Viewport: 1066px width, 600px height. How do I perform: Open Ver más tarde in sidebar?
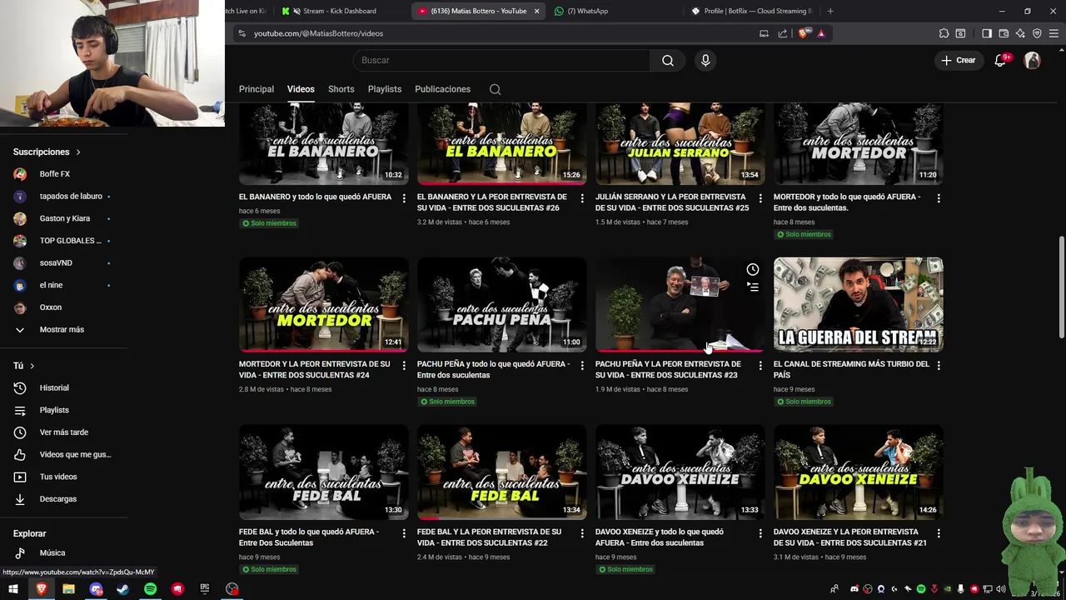point(64,432)
